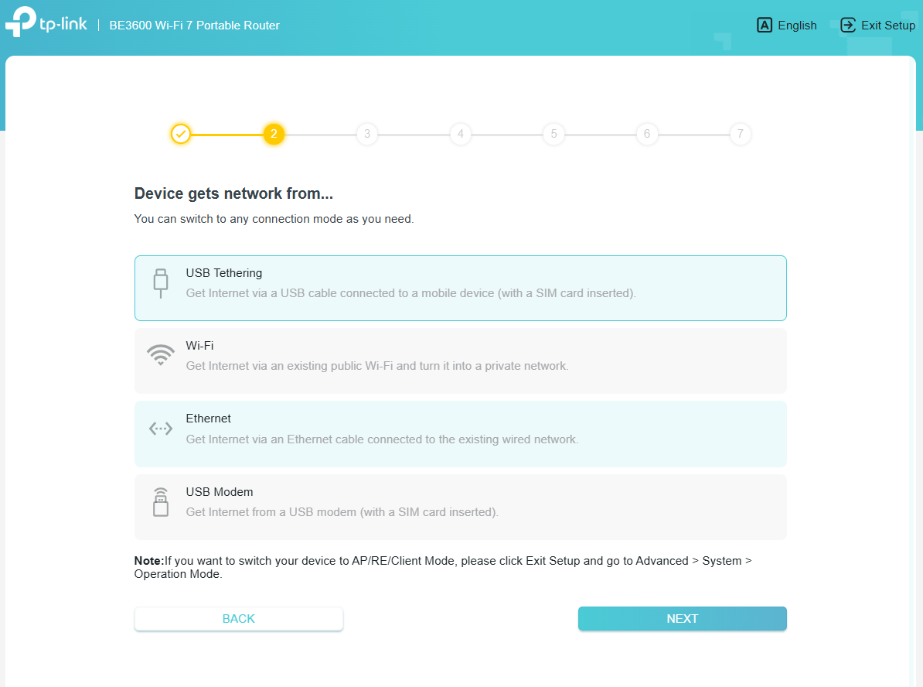Click the English label in the header
This screenshot has width=923, height=687.
click(x=797, y=25)
